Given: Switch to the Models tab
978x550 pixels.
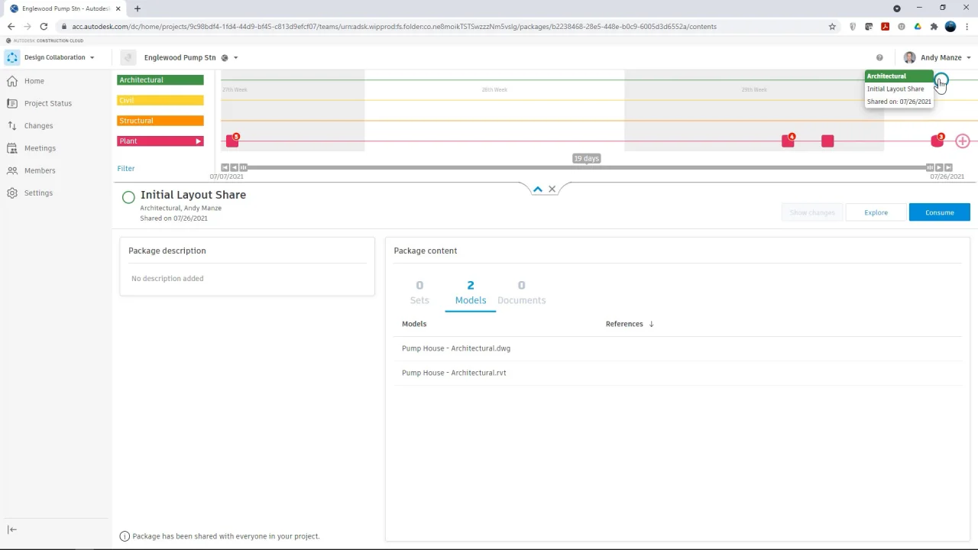Looking at the screenshot, I should [x=471, y=293].
